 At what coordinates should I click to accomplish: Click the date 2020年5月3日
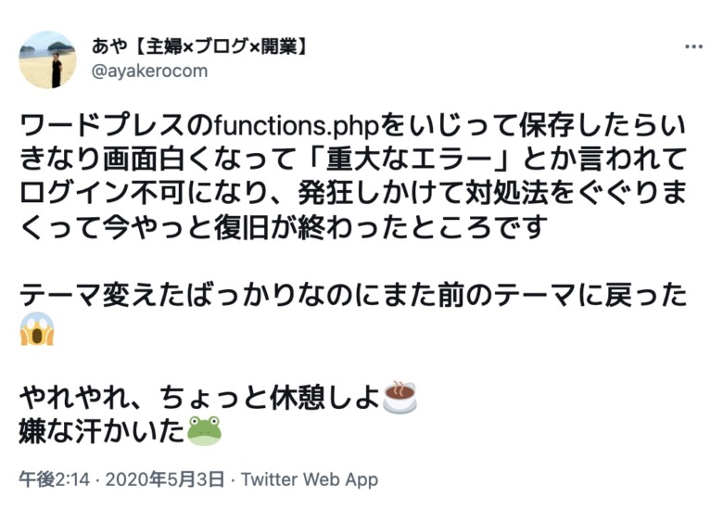(165, 479)
